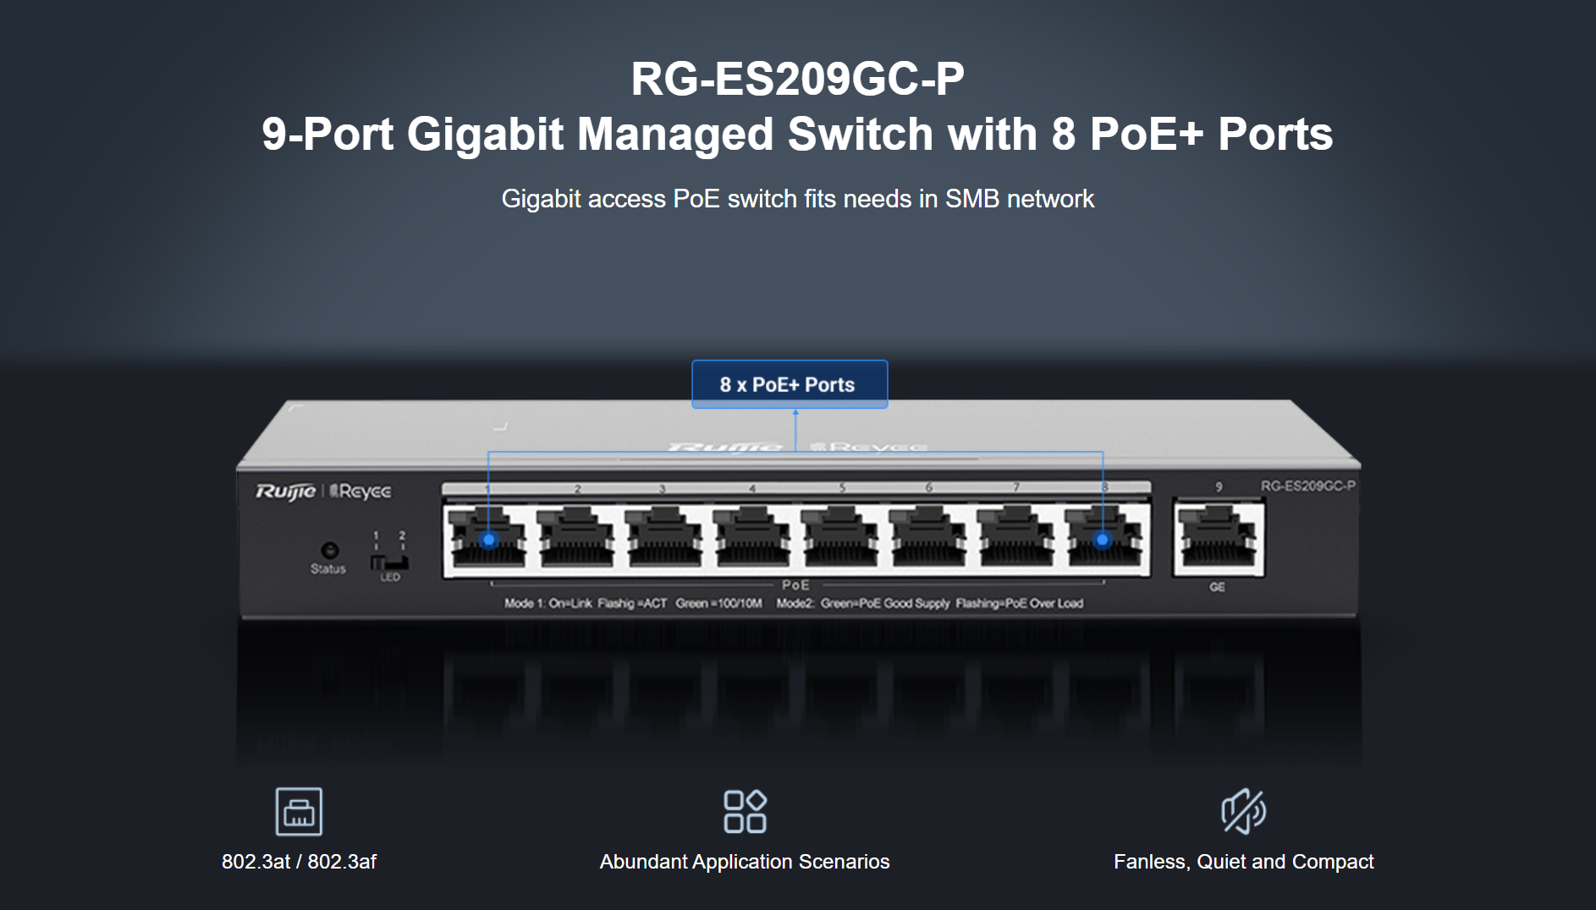Click the blue dot on port 1
1596x910 pixels.
(x=488, y=539)
